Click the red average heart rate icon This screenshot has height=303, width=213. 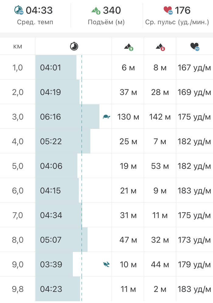[168, 10]
